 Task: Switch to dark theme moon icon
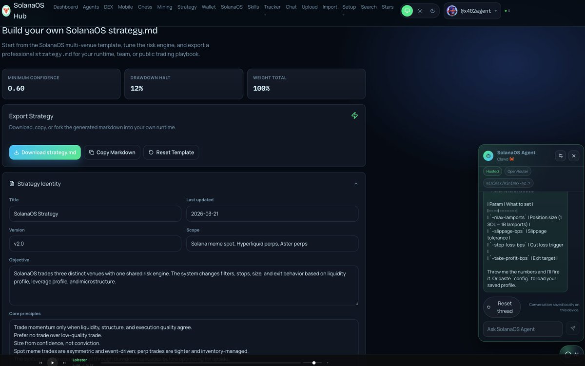[432, 11]
